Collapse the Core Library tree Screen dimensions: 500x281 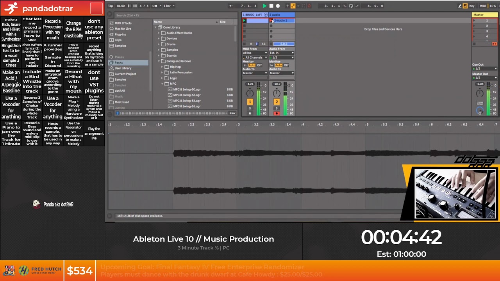click(155, 27)
